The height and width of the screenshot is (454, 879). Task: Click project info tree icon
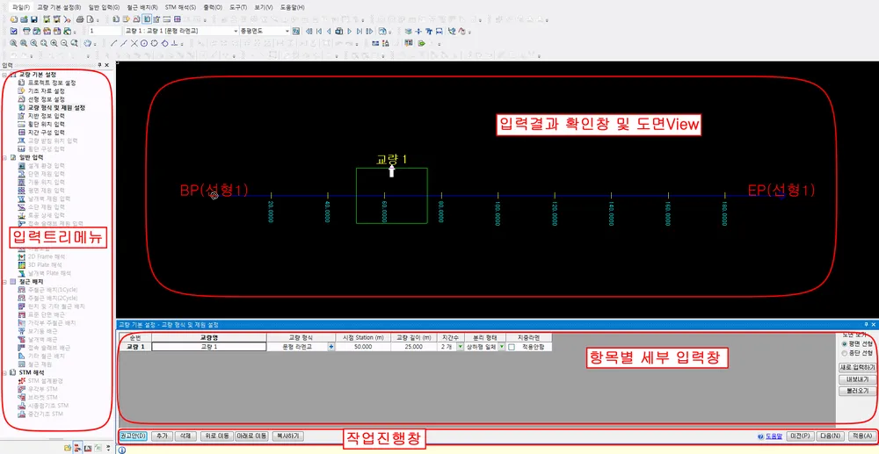[23, 83]
